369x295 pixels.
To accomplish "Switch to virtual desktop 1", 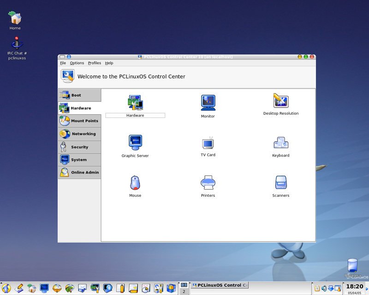I will click(184, 285).
